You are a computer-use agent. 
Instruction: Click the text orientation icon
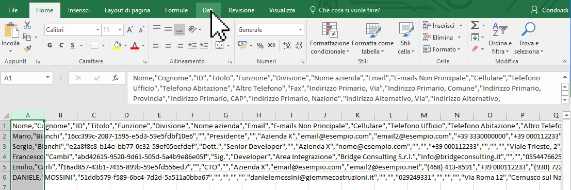click(x=192, y=29)
